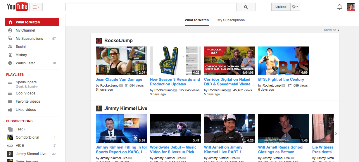This screenshot has width=359, height=162.
Task: Click the user profile avatar
Action: [351, 7]
